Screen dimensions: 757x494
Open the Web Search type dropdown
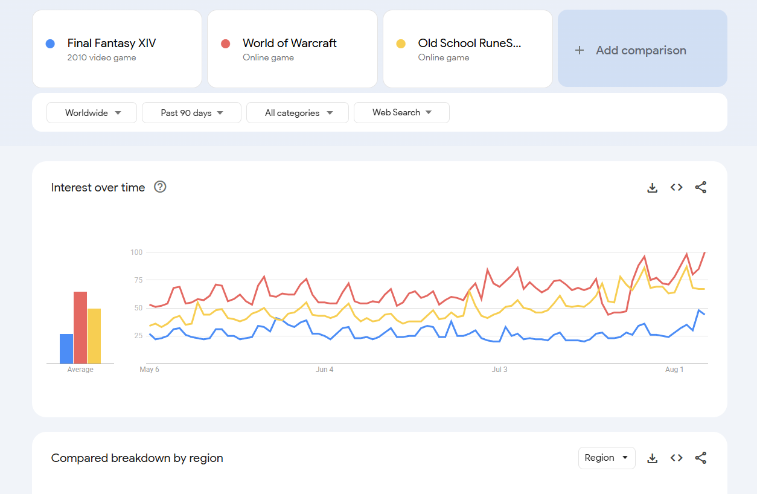401,113
